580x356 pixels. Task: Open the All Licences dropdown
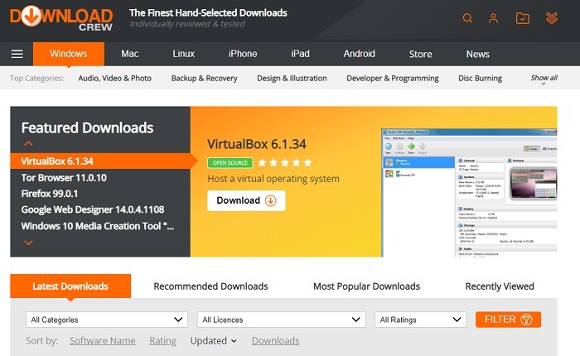[x=282, y=320]
